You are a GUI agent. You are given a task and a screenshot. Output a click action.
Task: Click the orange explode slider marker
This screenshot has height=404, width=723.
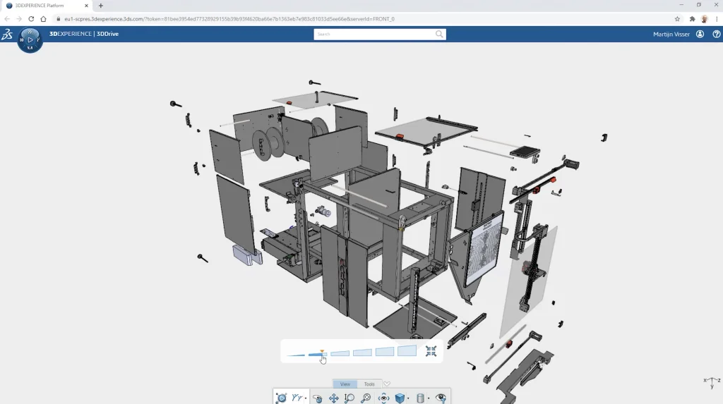tap(322, 352)
